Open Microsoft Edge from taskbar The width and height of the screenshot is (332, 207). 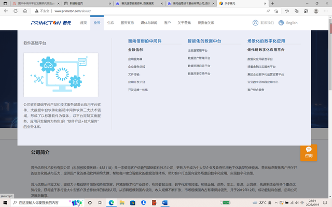111,203
